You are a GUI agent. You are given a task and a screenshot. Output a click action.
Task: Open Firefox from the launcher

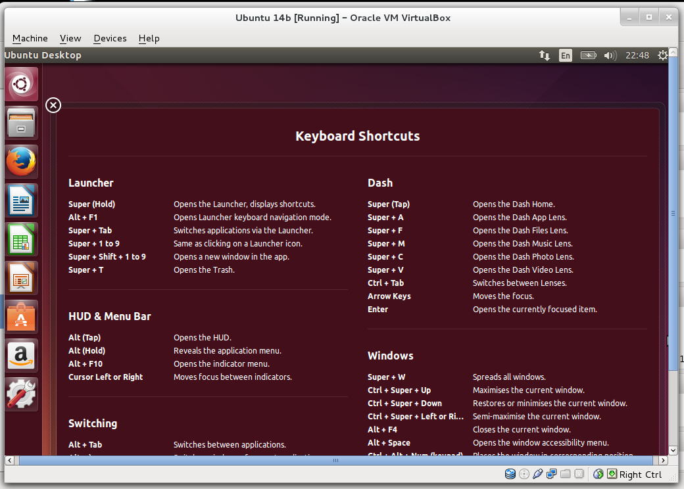click(x=21, y=161)
